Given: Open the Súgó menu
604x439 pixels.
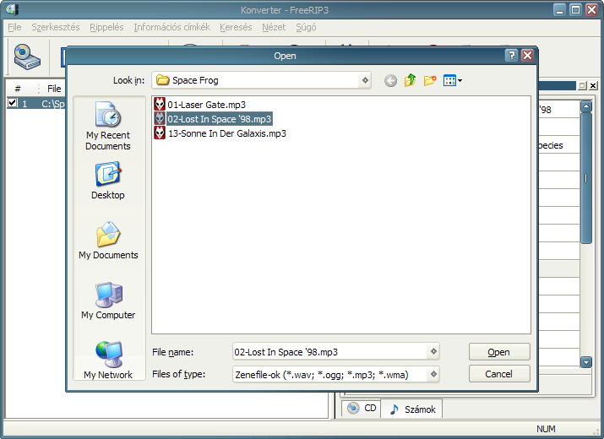Looking at the screenshot, I should pos(306,27).
